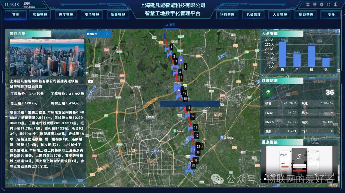
Task: Select map marker number 1
Action: [171, 47]
